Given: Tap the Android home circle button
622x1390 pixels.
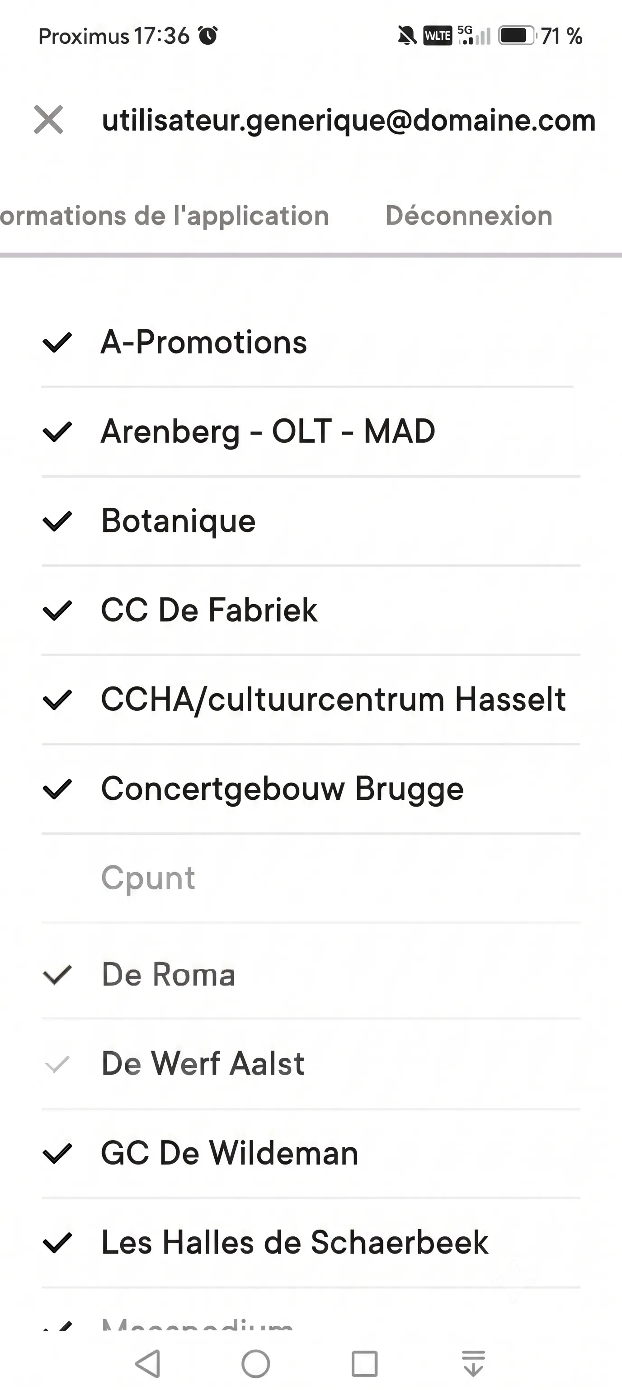Looking at the screenshot, I should click(x=256, y=1363).
